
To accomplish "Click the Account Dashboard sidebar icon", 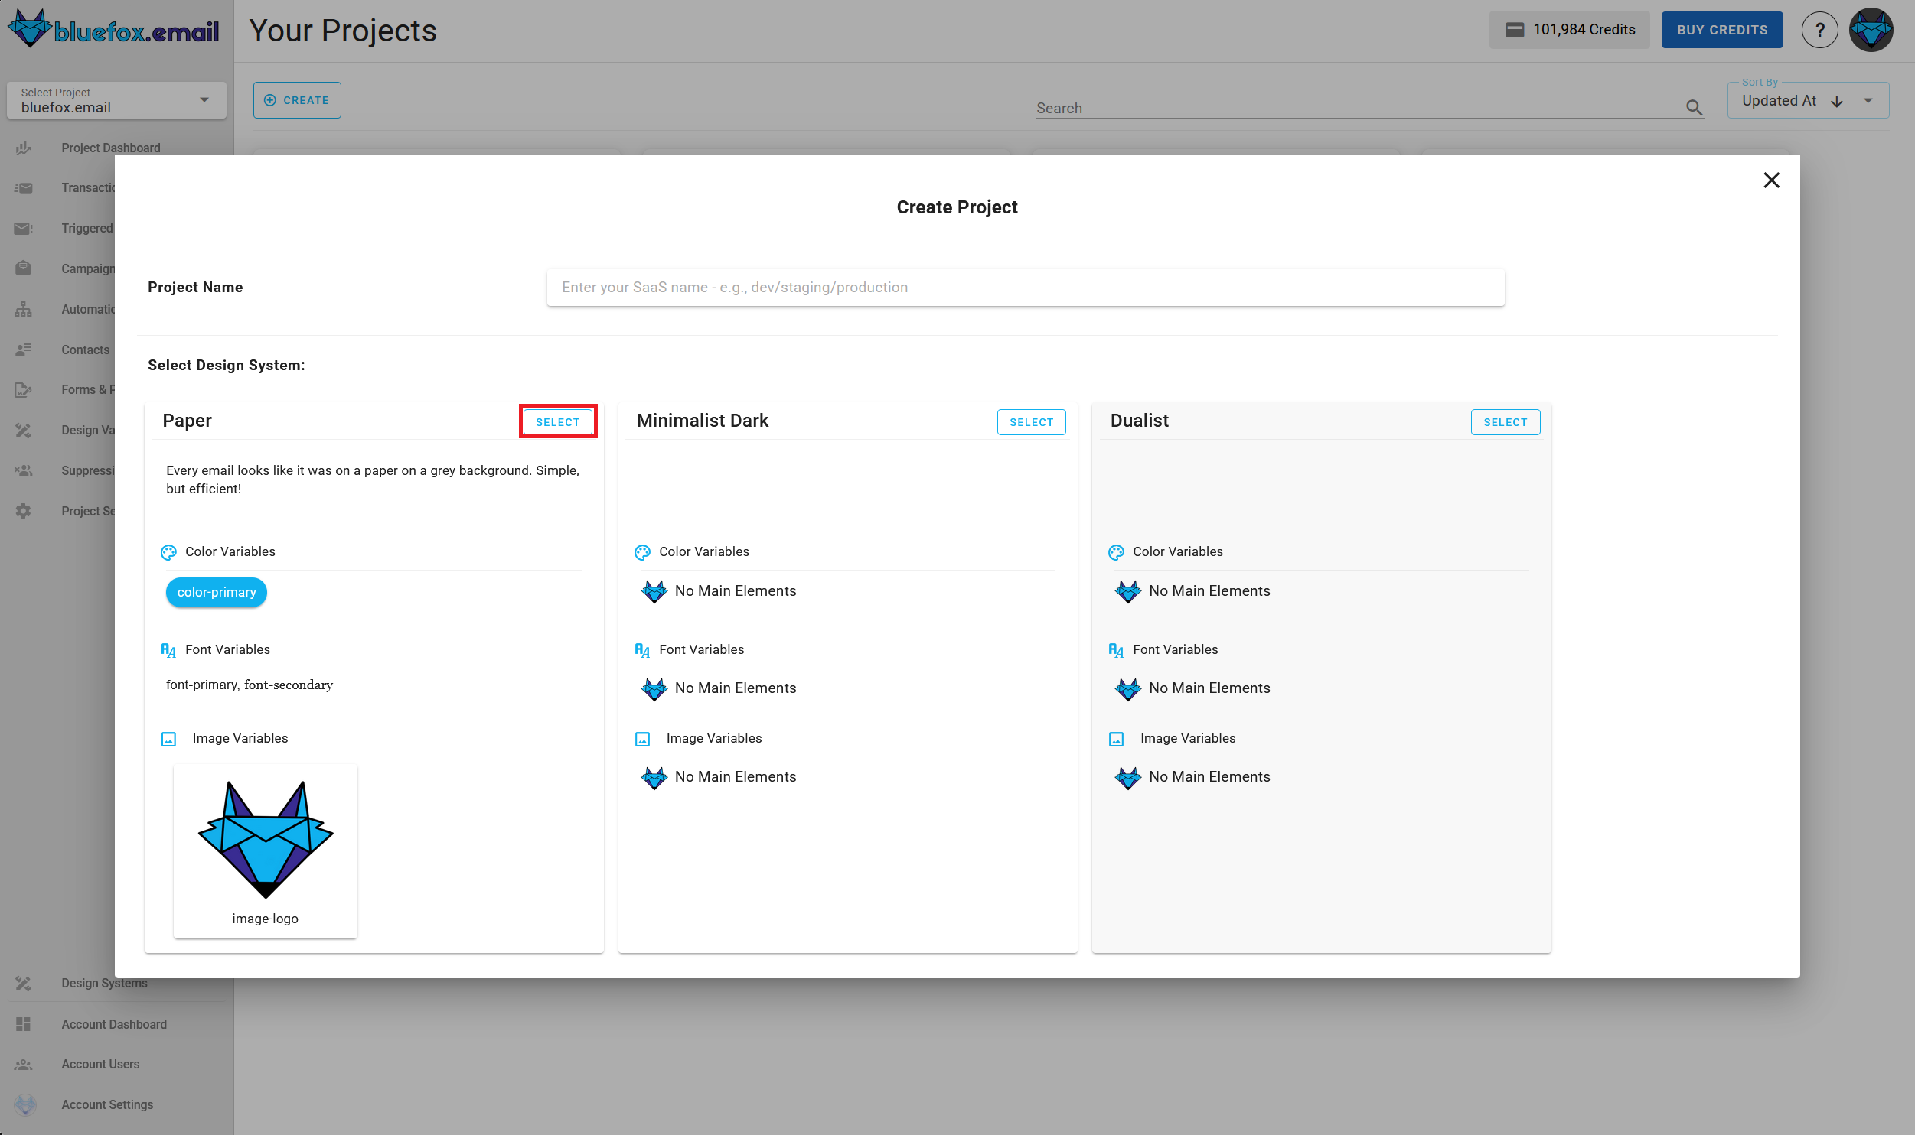I will (x=23, y=1024).
